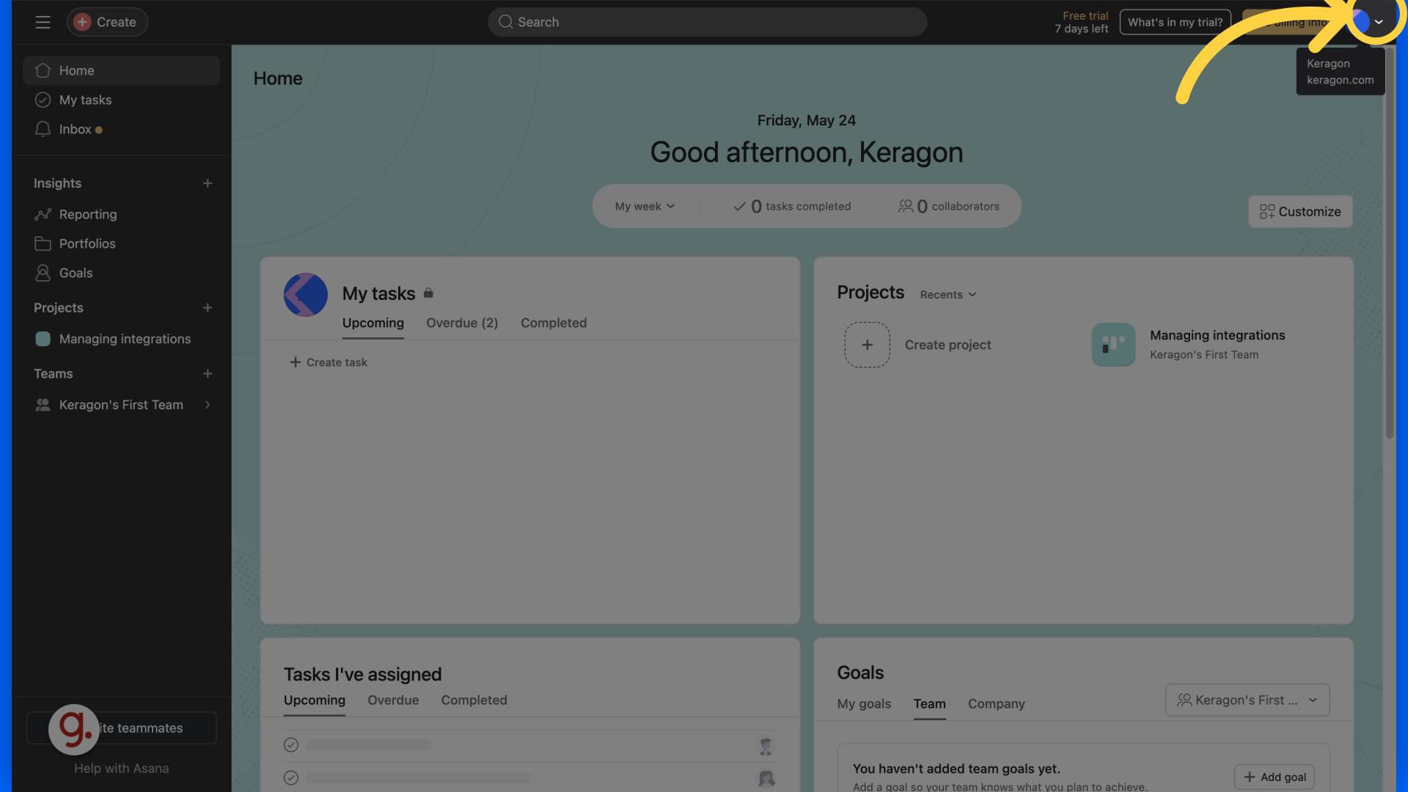Open the Inbox from the sidebar
The height and width of the screenshot is (792, 1408).
(x=75, y=129)
